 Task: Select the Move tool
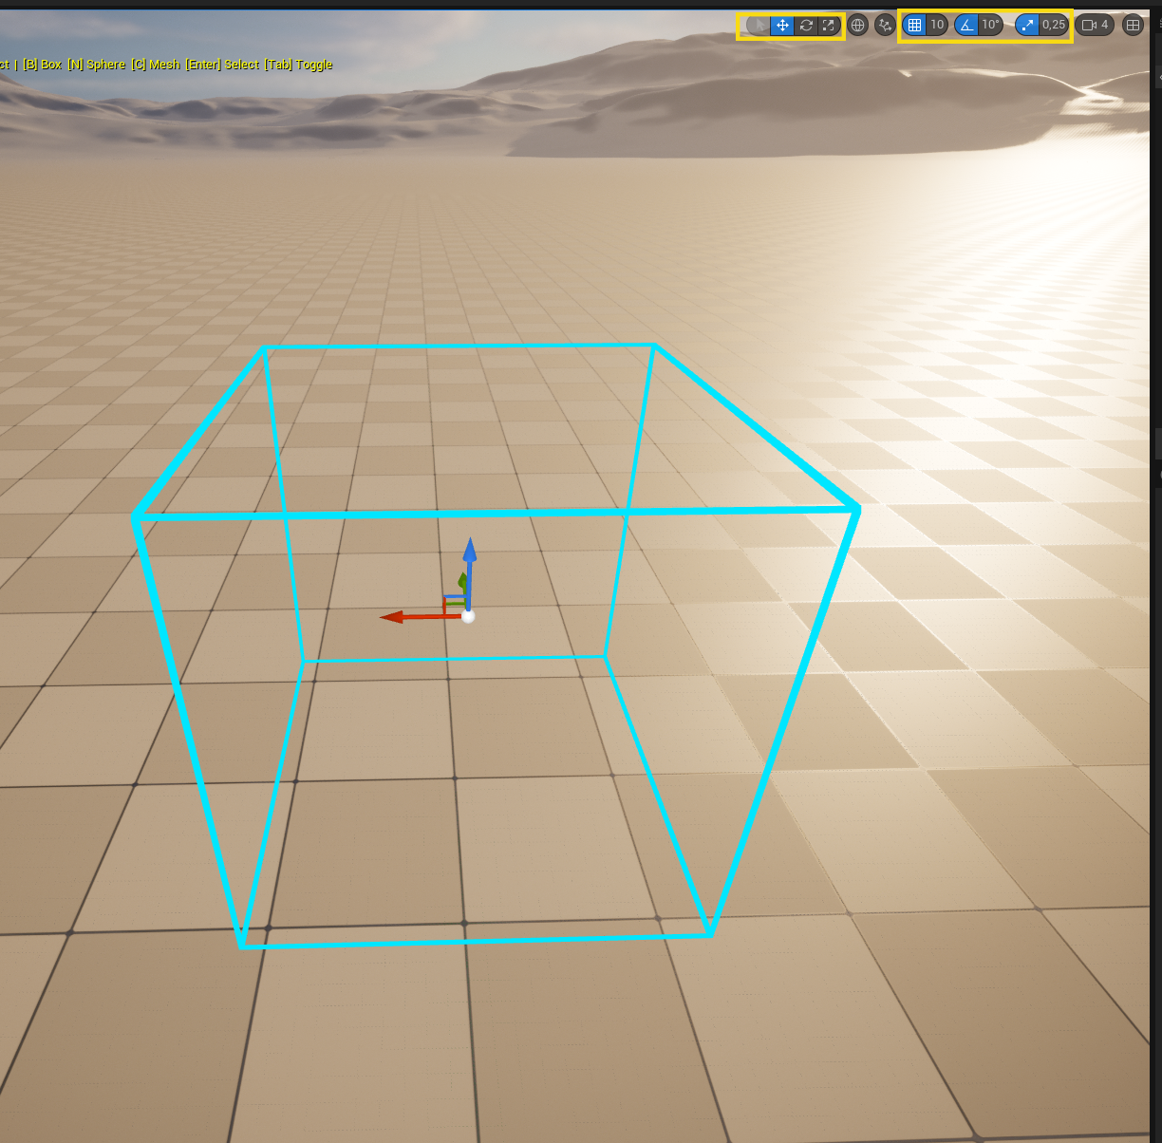pos(782,26)
